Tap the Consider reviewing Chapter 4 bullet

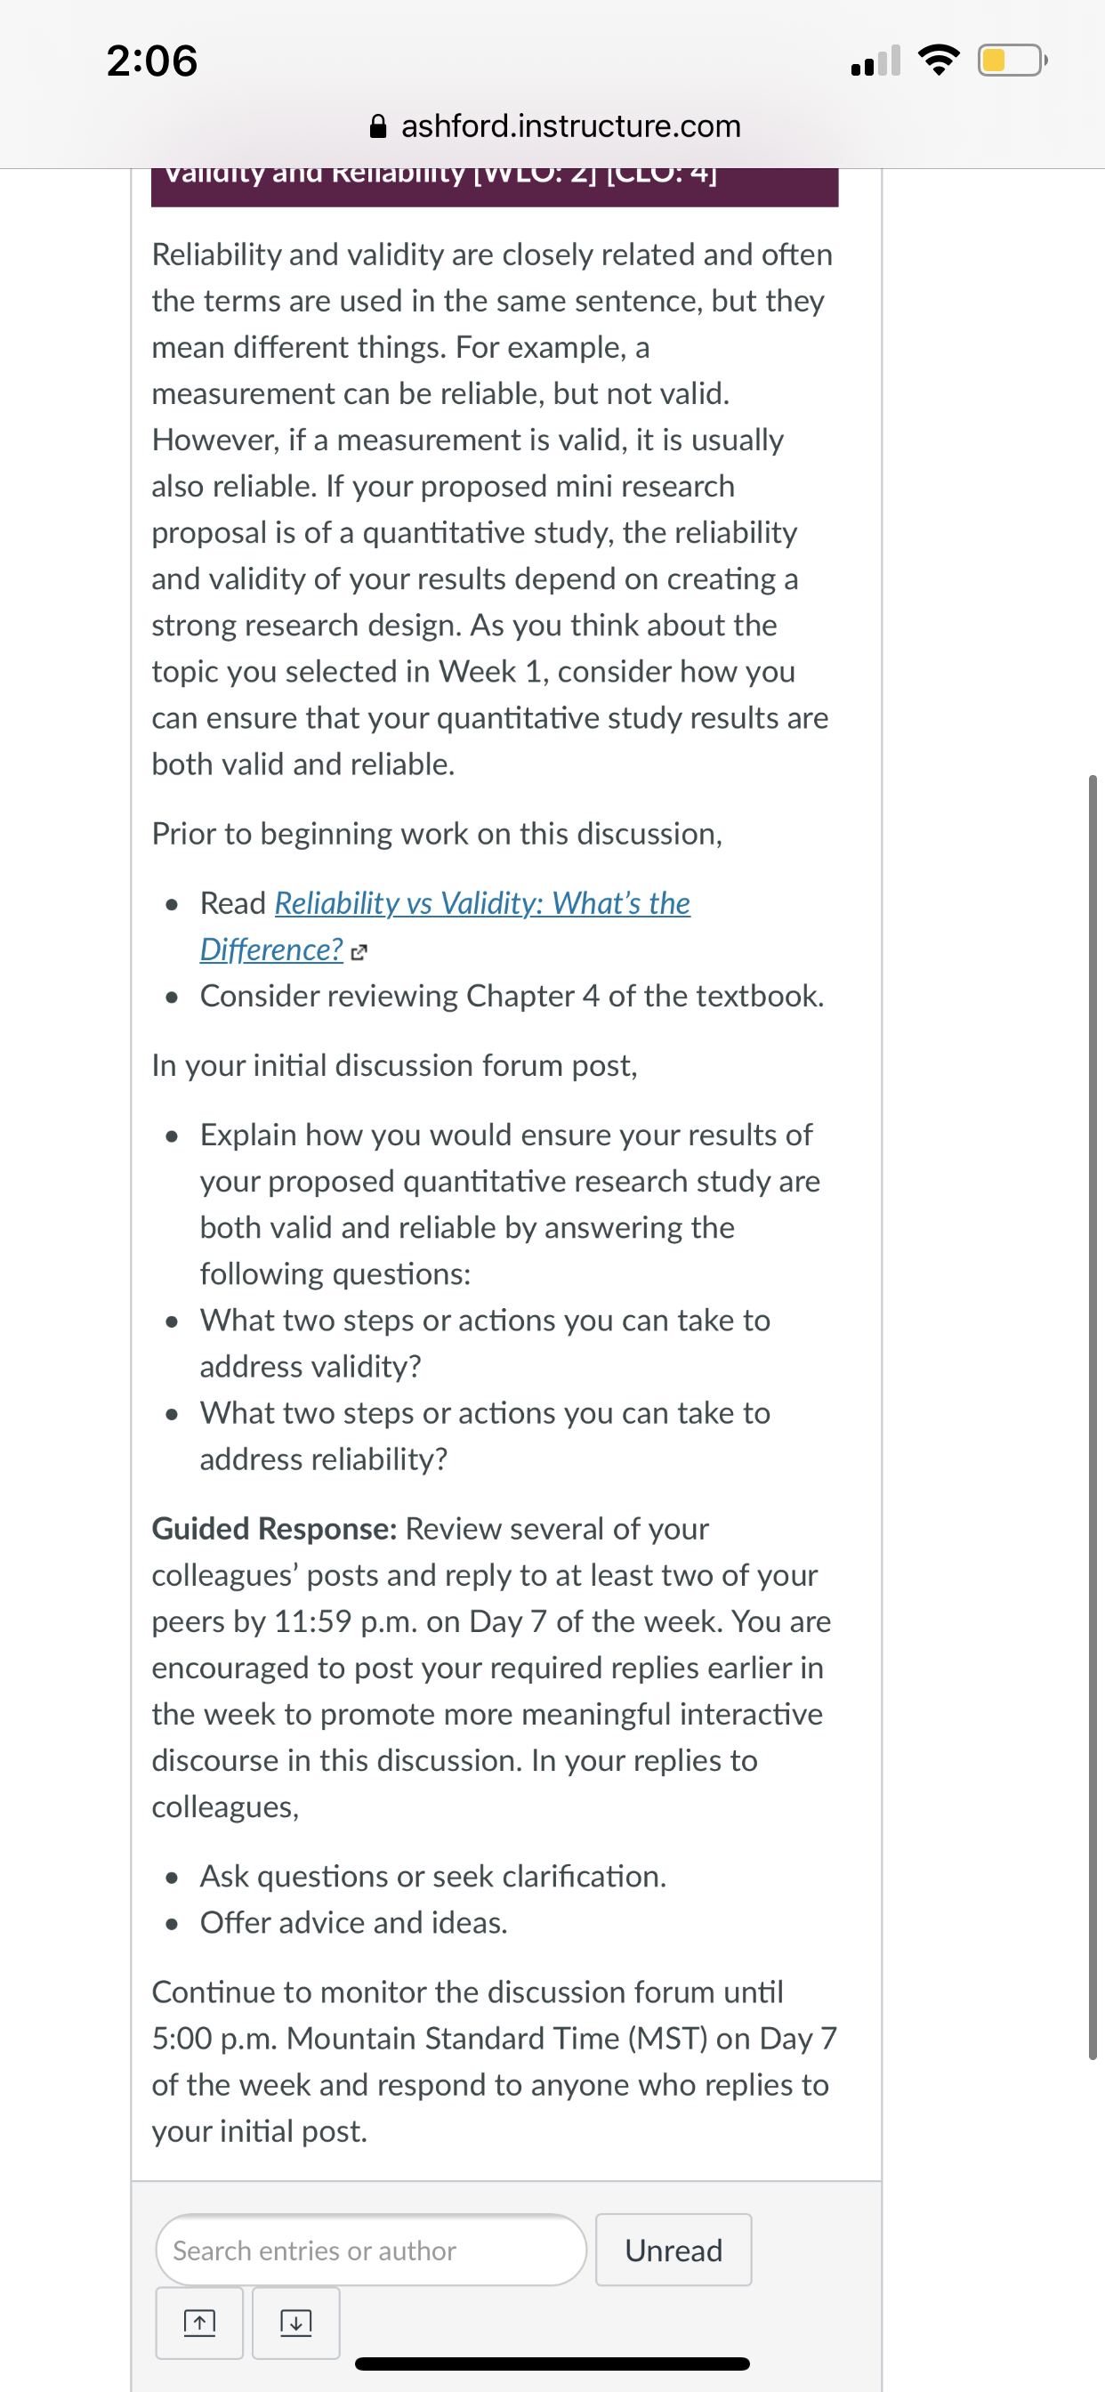(x=512, y=996)
